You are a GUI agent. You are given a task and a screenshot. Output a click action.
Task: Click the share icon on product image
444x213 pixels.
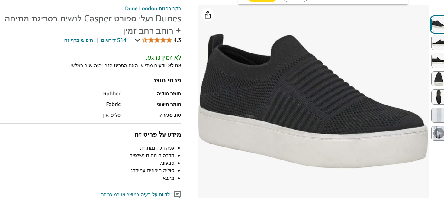pyautogui.click(x=208, y=15)
